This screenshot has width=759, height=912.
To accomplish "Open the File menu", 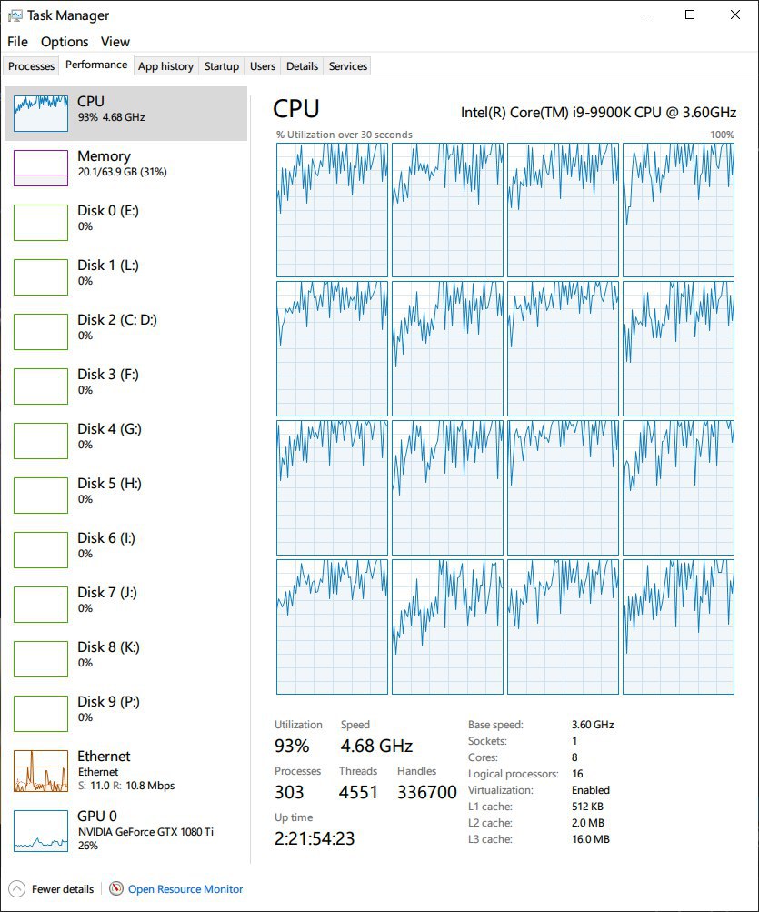I will tap(17, 42).
